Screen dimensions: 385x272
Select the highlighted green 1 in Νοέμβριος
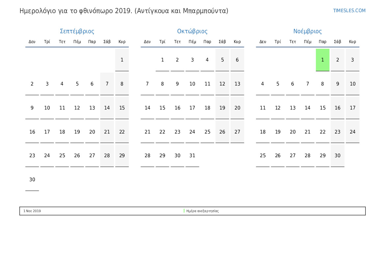[322, 60]
